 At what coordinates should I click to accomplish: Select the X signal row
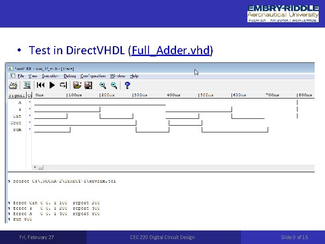(x=20, y=103)
